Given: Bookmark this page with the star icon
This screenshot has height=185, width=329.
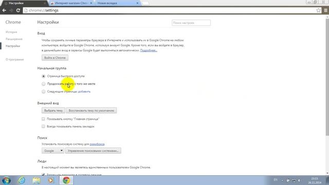Looking at the screenshot, I should point(318,10).
